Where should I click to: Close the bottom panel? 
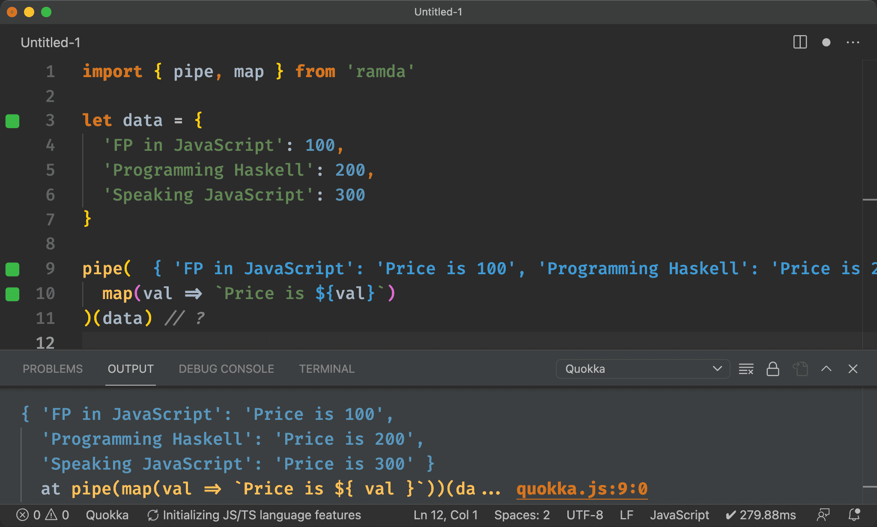pos(853,369)
